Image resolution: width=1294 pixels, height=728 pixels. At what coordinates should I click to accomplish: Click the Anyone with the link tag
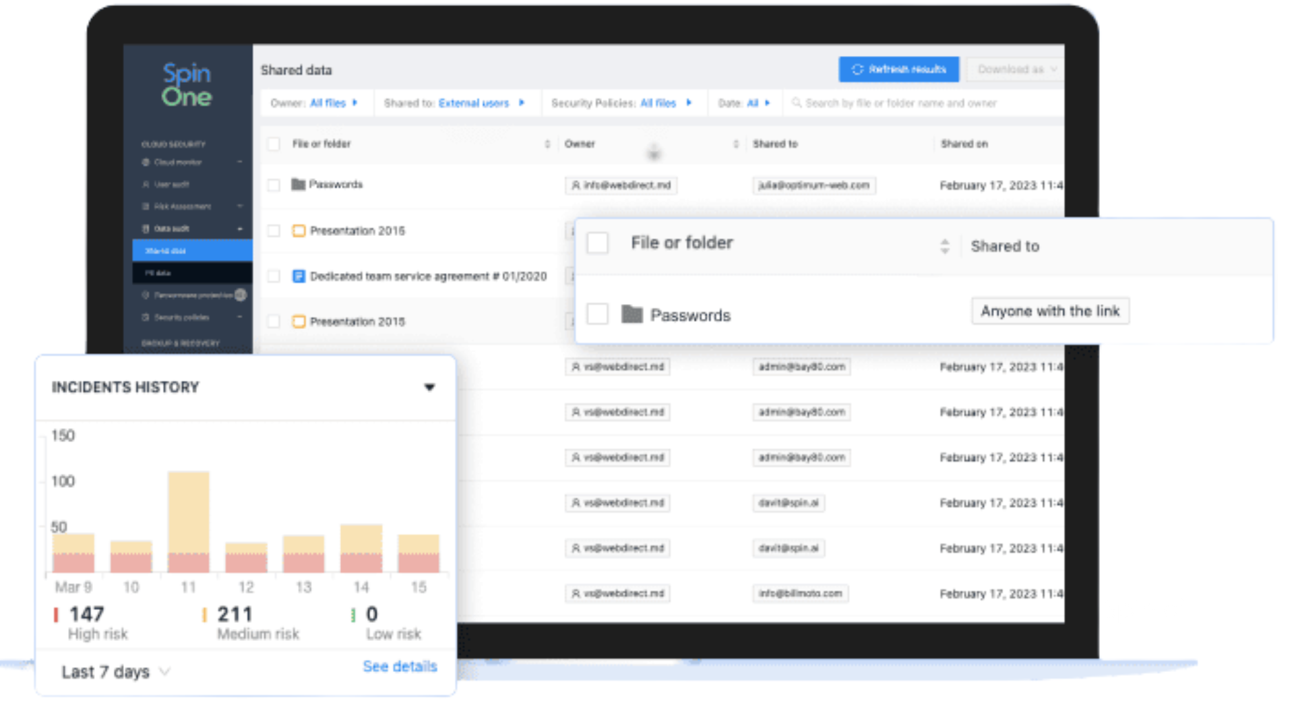(1049, 311)
